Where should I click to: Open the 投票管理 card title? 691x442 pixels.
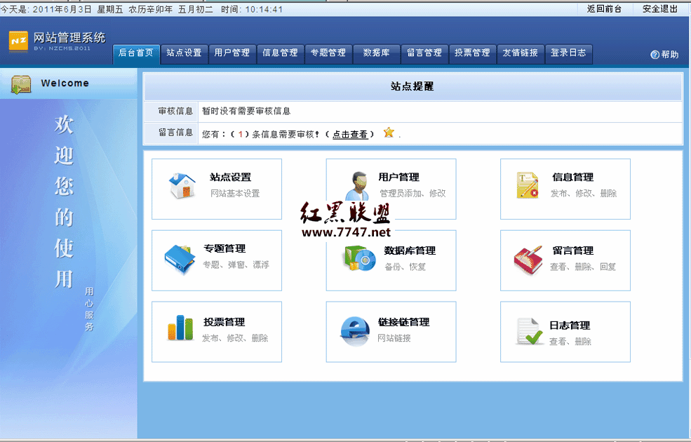pyautogui.click(x=224, y=322)
